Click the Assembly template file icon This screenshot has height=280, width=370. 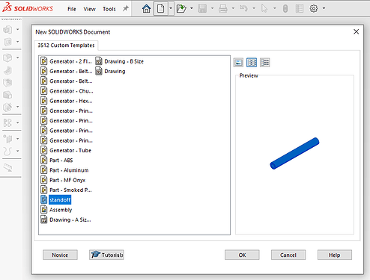44,210
